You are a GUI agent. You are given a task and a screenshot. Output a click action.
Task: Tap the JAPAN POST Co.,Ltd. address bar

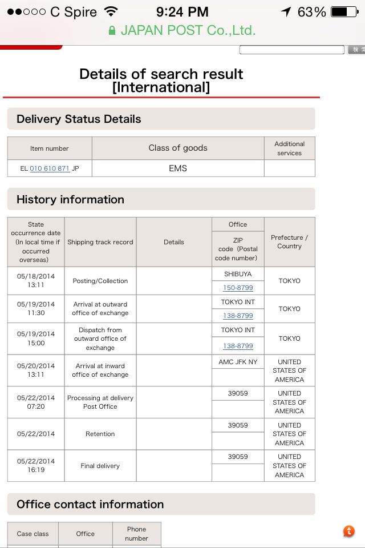(x=182, y=30)
